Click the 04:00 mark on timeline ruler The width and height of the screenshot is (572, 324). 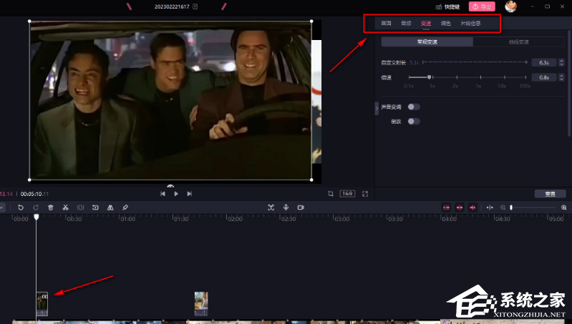click(449, 219)
